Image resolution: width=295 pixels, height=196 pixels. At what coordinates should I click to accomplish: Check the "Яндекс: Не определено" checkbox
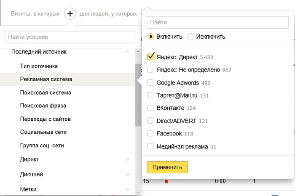point(150,70)
